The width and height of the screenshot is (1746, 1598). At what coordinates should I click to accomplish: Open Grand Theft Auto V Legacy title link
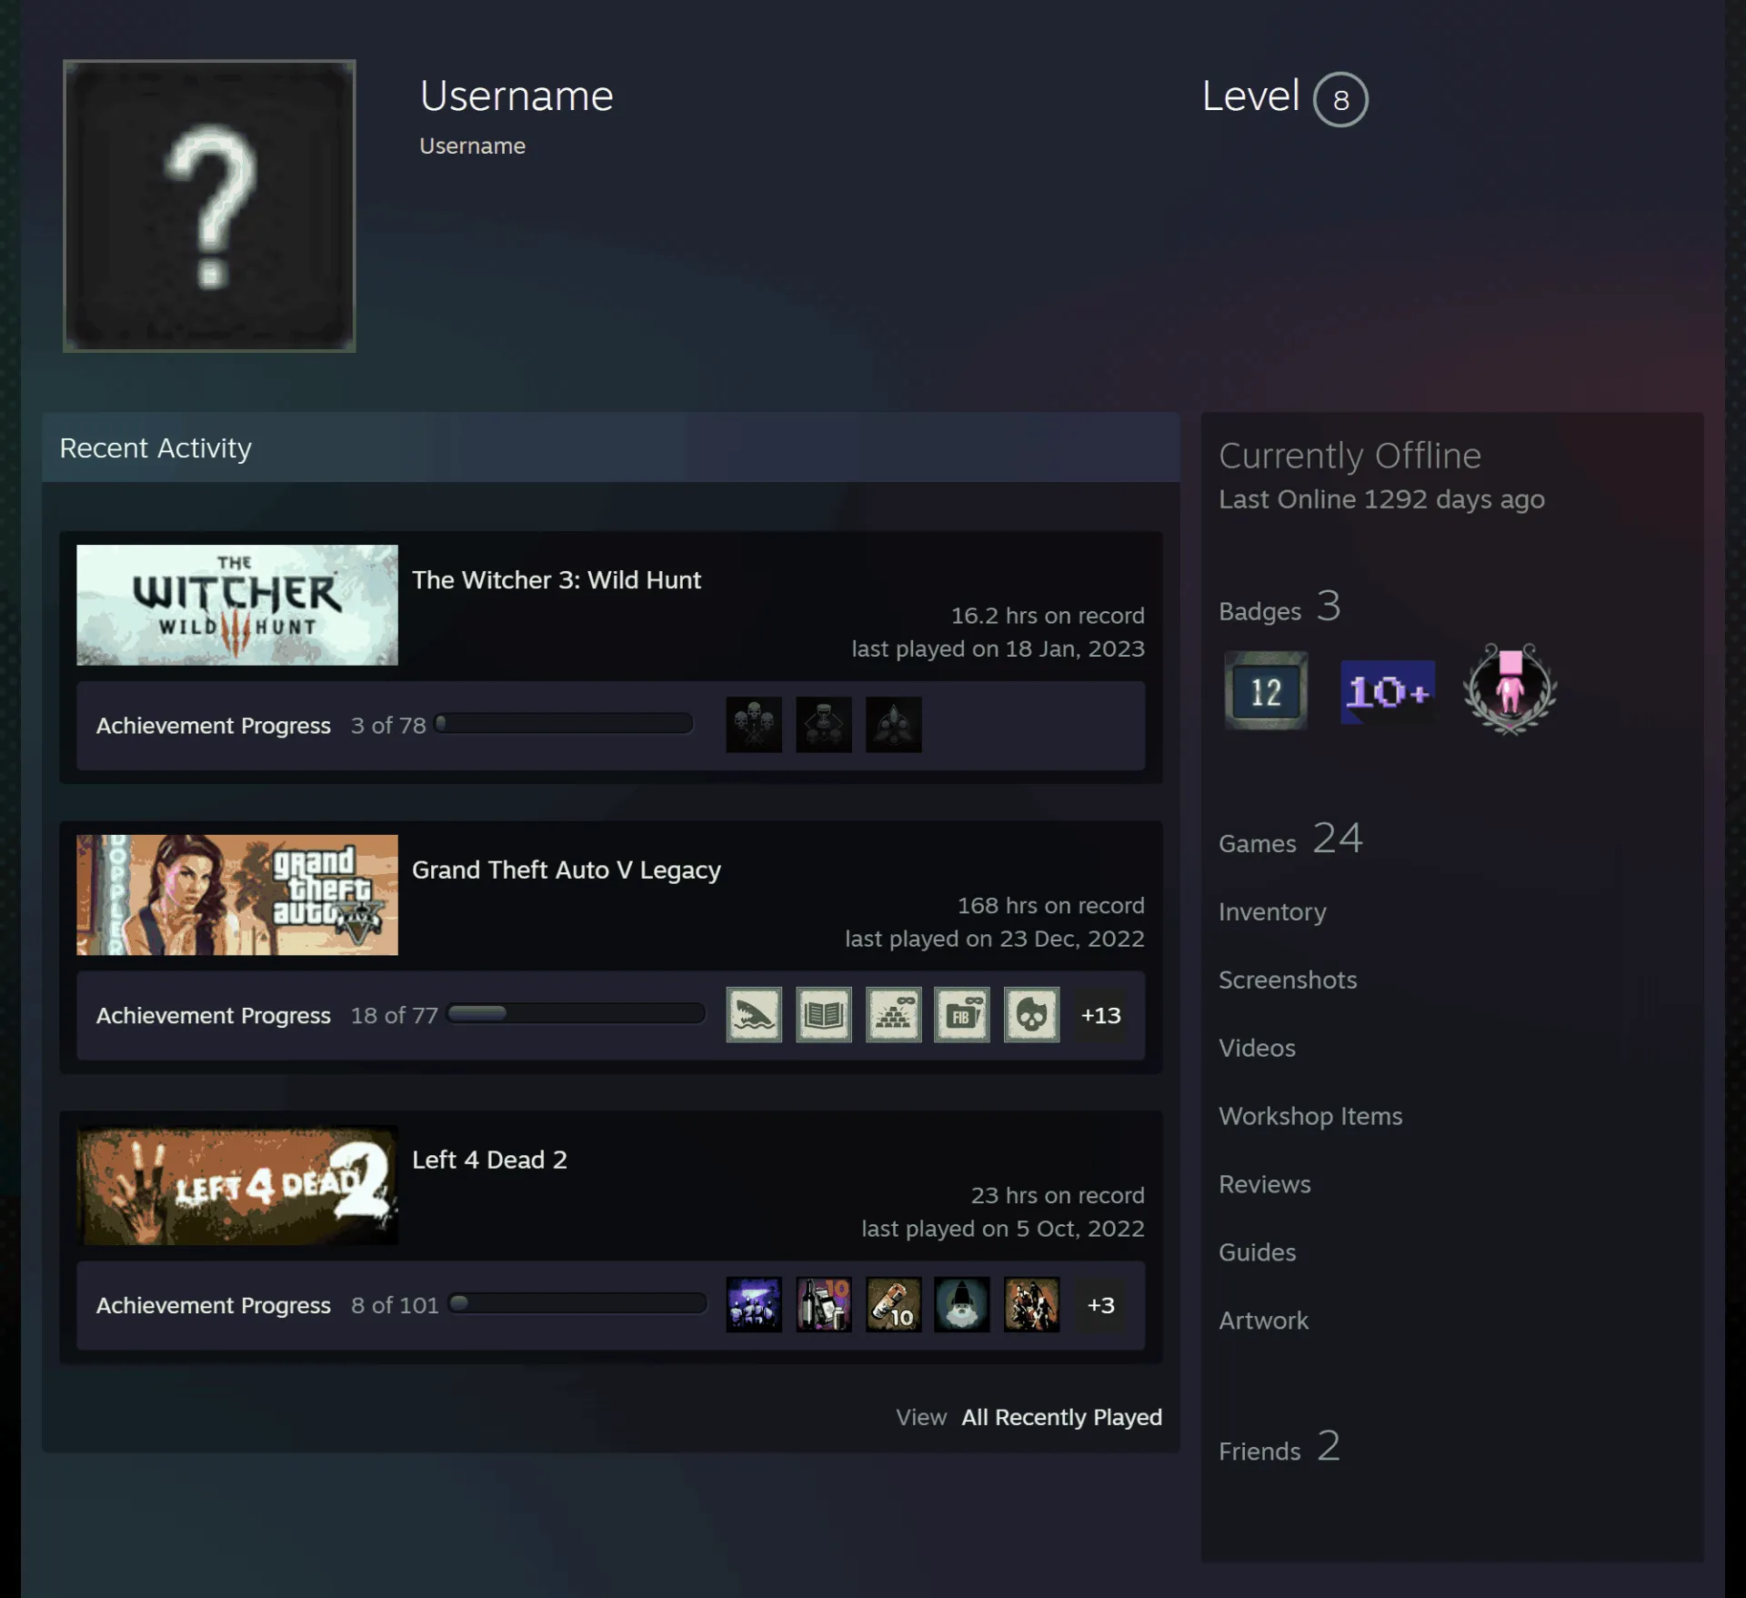pos(567,869)
